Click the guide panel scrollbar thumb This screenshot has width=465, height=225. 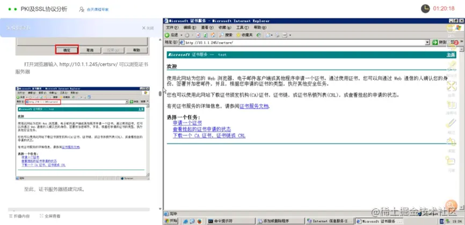coord(161,94)
